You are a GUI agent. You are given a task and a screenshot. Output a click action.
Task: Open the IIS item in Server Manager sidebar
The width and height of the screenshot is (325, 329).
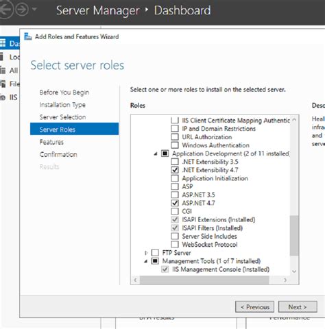[x=9, y=97]
